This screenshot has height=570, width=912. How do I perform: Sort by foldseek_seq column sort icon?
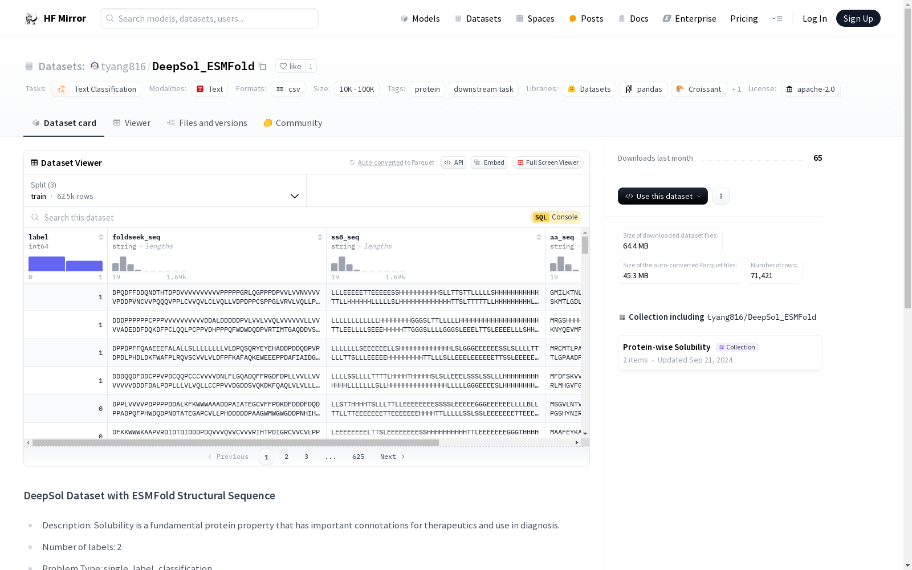pos(320,237)
